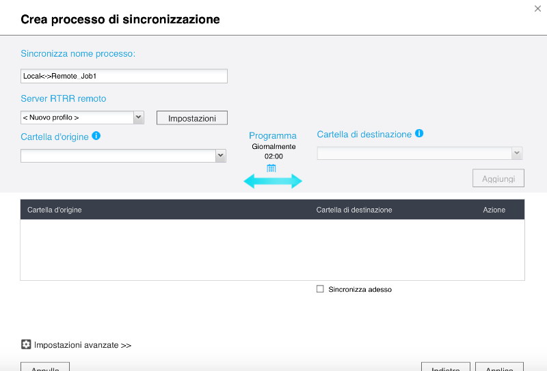Click the Azione column header
Screen dimensions: 547x371
tap(494, 210)
